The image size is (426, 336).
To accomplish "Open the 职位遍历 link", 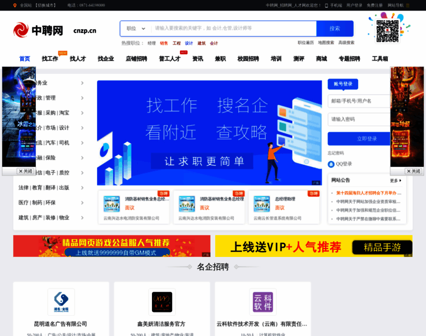I will tap(305, 43).
